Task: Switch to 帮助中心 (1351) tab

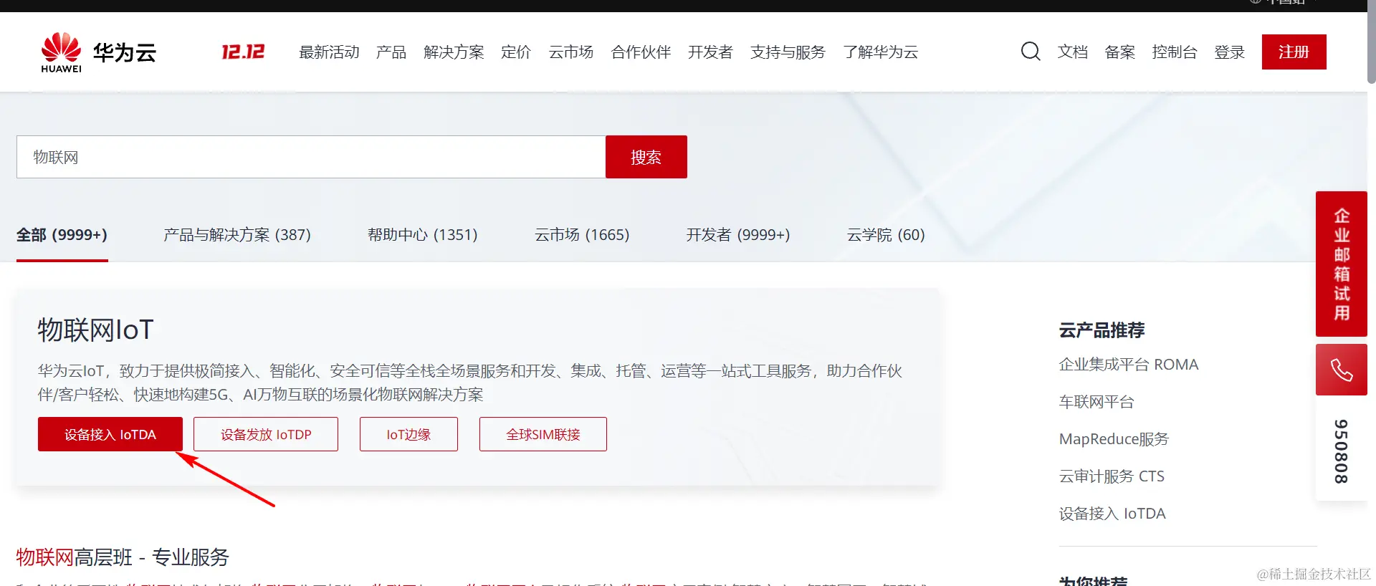Action: click(x=423, y=235)
